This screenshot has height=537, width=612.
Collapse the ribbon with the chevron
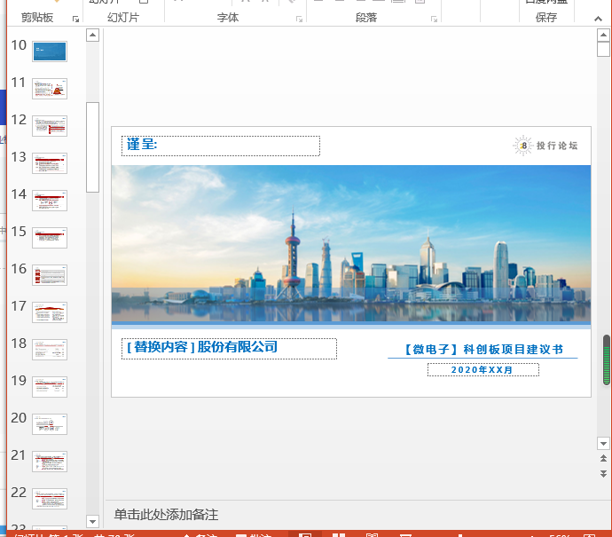click(598, 19)
